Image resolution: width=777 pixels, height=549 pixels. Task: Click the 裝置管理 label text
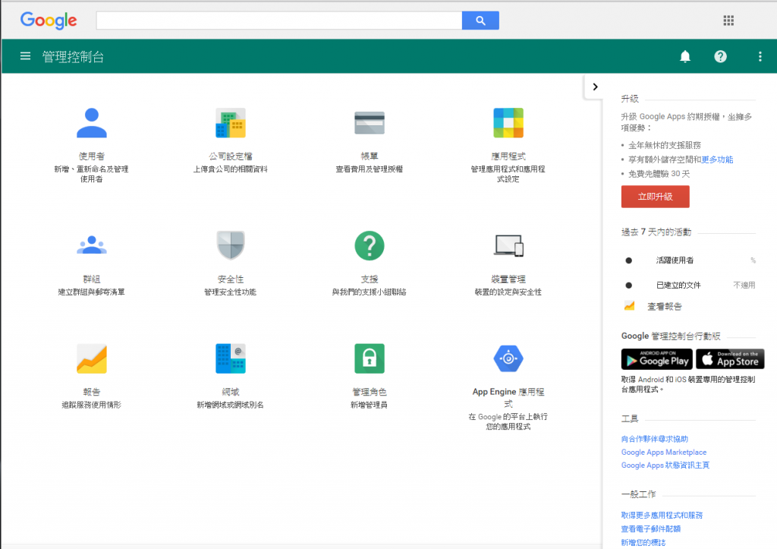pos(508,279)
